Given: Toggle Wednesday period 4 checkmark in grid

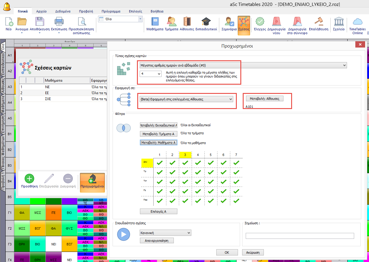Looking at the screenshot, I should [198, 182].
